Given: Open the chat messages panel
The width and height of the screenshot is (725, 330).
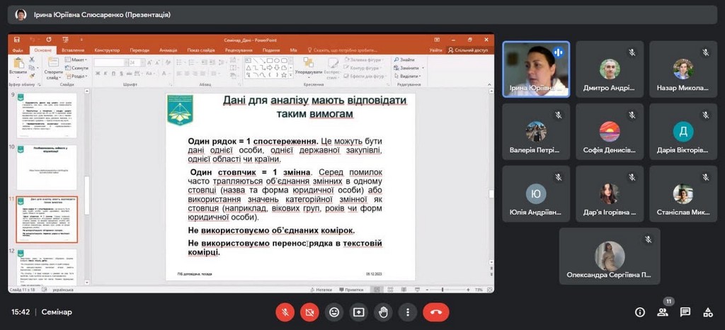Looking at the screenshot, I should pyautogui.click(x=685, y=312).
